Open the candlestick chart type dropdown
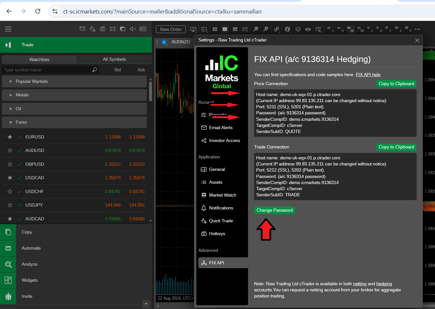The width and height of the screenshot is (435, 309). 277,29
